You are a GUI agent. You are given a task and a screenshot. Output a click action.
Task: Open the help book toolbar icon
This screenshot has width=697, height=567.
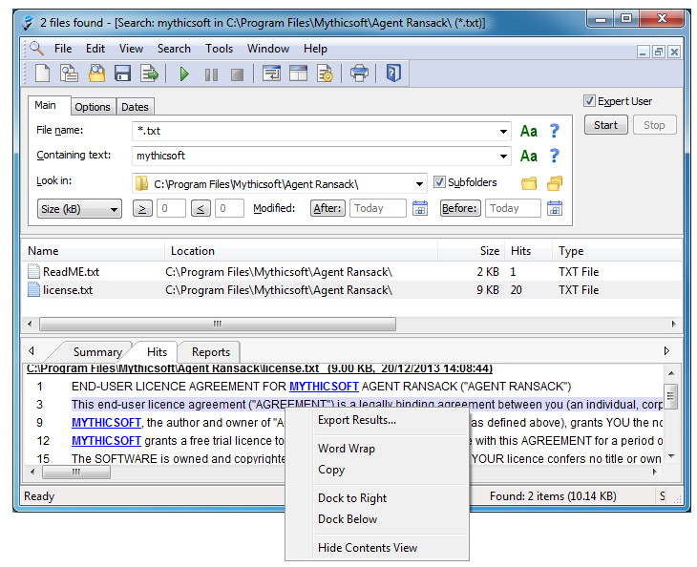tap(393, 73)
